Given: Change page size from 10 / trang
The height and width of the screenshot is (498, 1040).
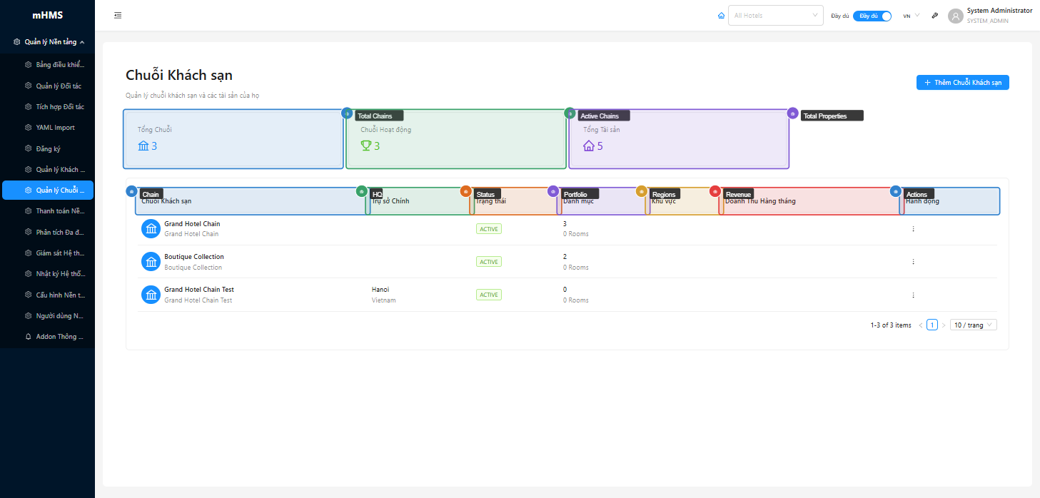Looking at the screenshot, I should pos(973,325).
